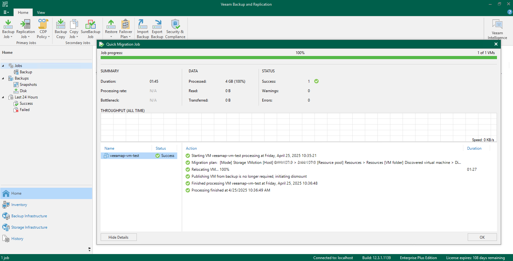Click 'Connected to: localhost' in status bar
This screenshot has height=261, width=513.
click(x=333, y=258)
